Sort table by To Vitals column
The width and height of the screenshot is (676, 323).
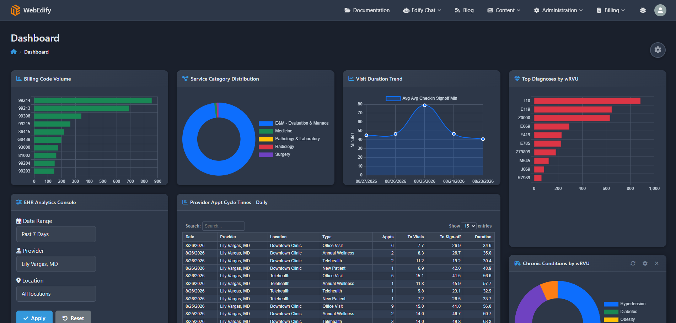click(x=412, y=237)
